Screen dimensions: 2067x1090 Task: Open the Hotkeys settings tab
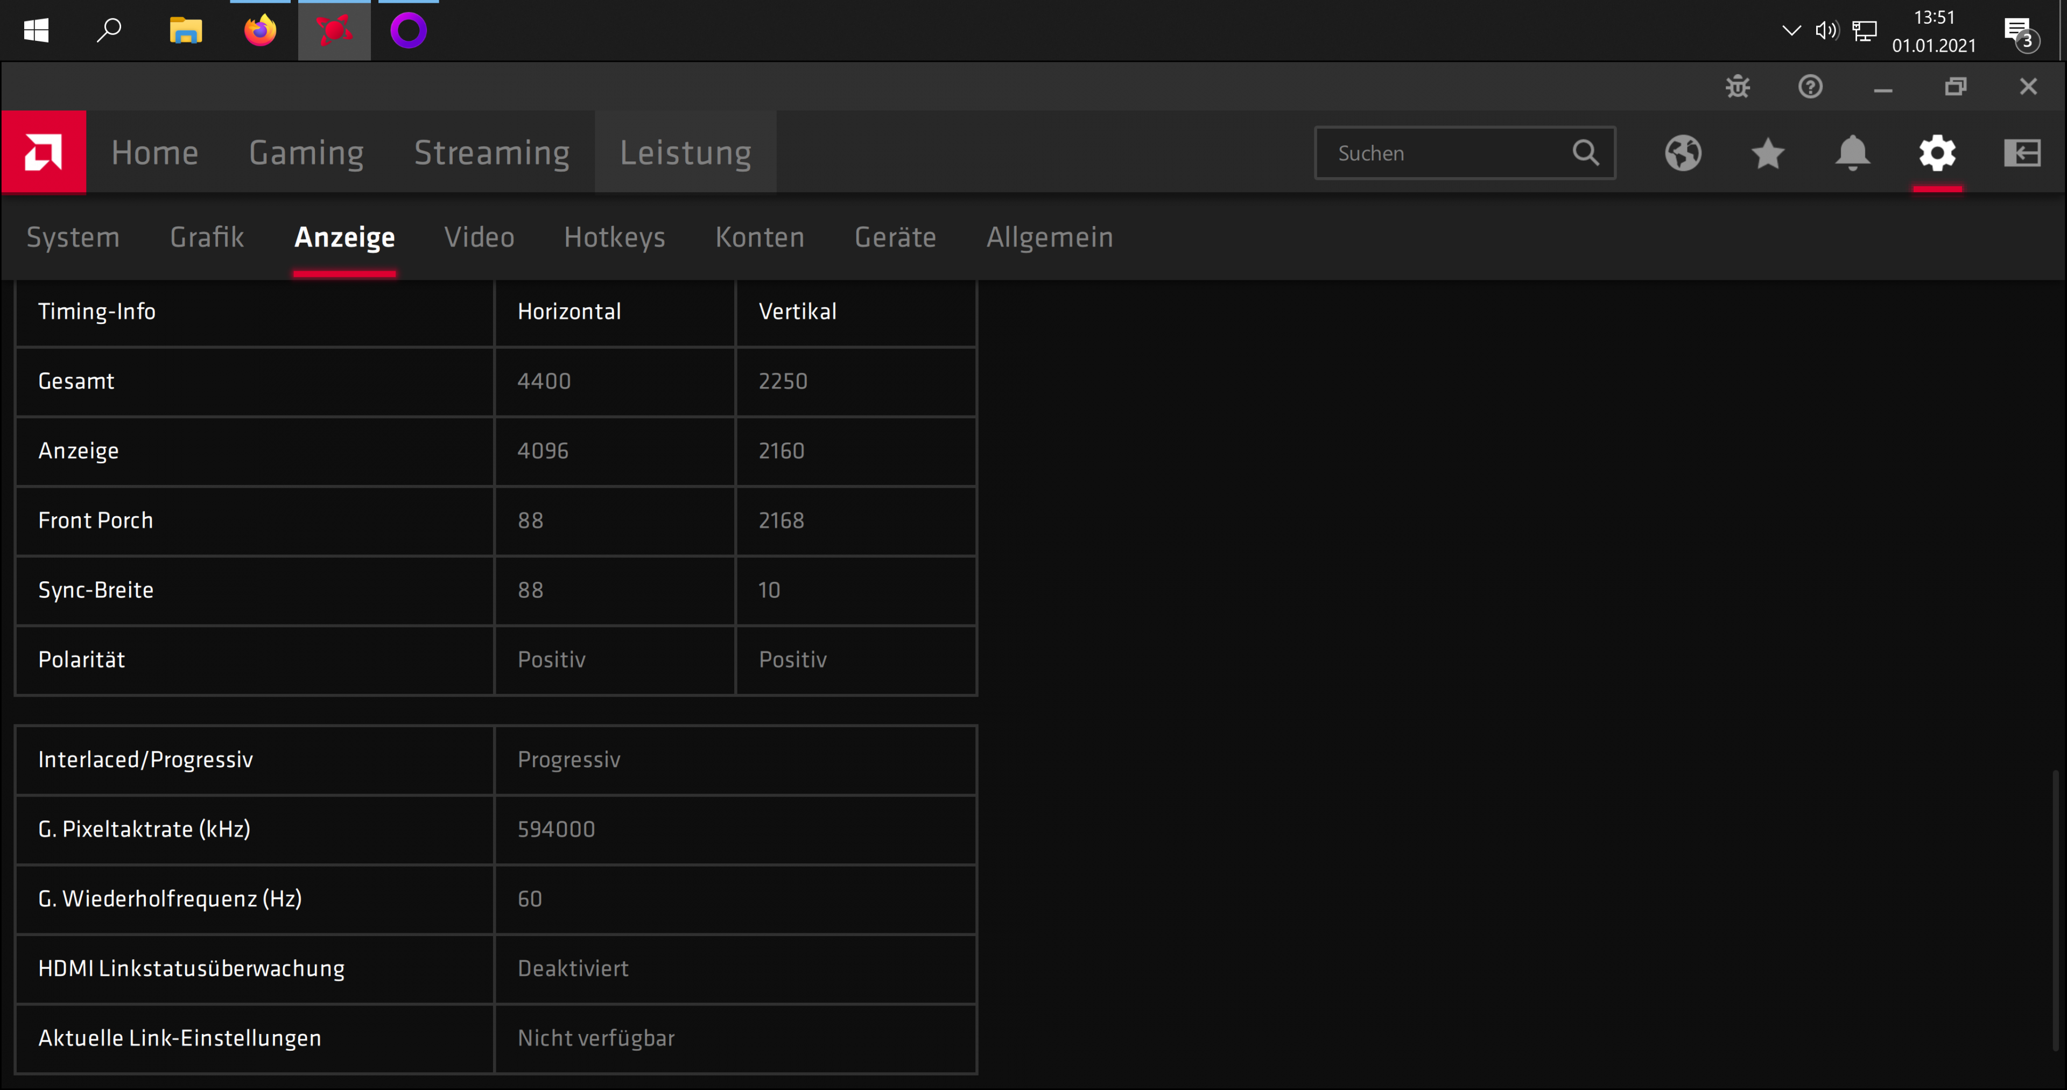[615, 237]
